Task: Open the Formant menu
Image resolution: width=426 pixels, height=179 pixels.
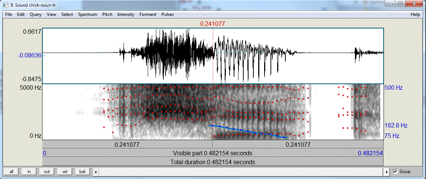Action: (x=148, y=14)
